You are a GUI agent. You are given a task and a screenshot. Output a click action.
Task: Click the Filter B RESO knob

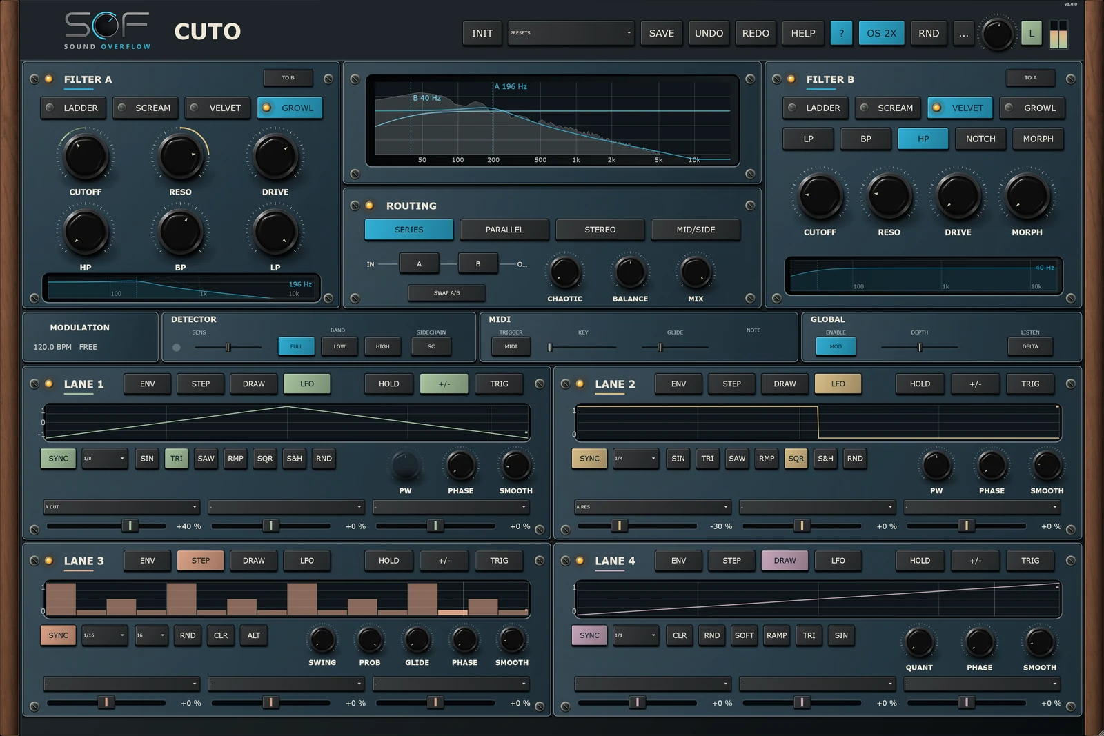point(889,196)
